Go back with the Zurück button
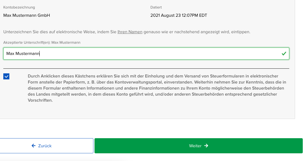Screen dimensions: 308x161 (46, 146)
